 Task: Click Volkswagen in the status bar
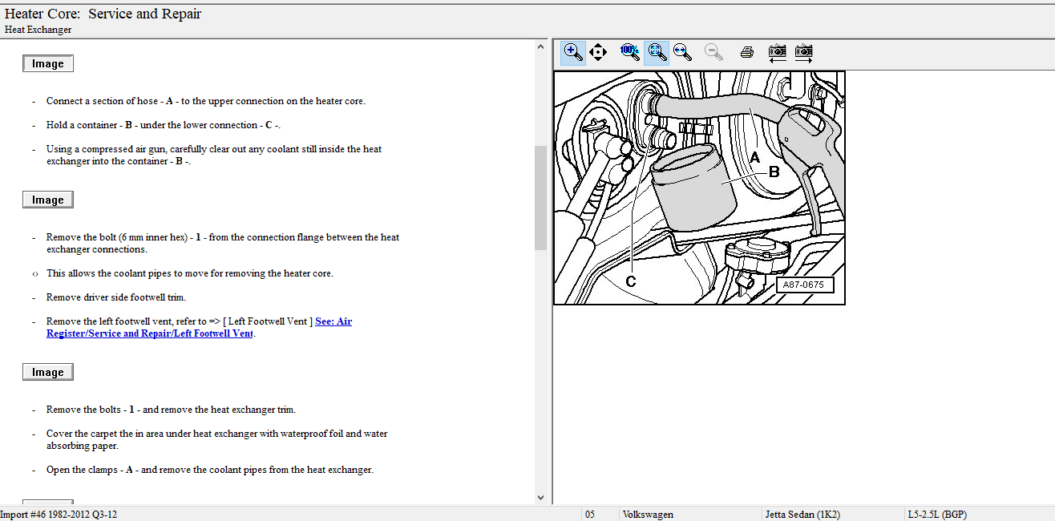click(648, 515)
